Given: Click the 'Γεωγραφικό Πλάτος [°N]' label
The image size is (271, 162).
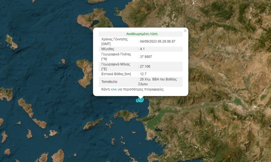Looking at the screenshot, I should [x=116, y=56].
